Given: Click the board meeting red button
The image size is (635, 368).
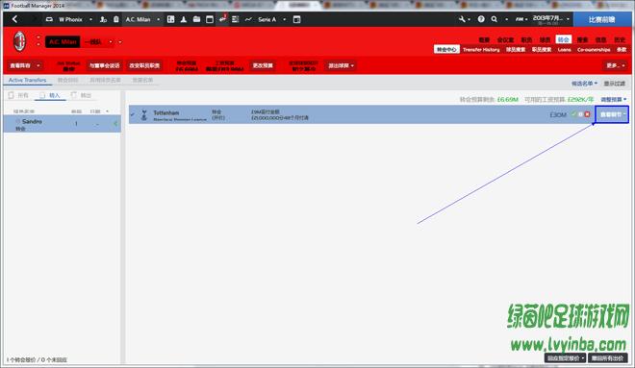Looking at the screenshot, I should coord(105,65).
